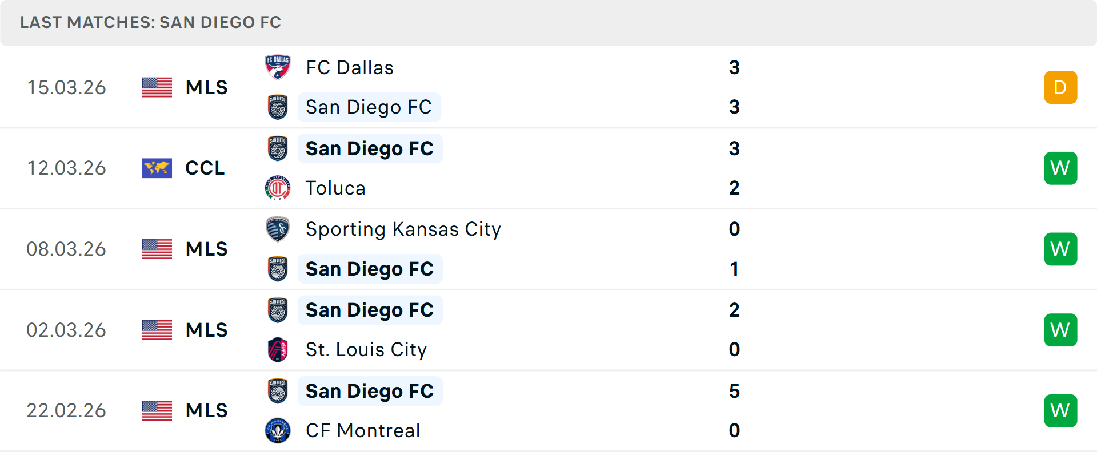Click the W badge for 22.02.26 match
The height and width of the screenshot is (452, 1097).
click(1060, 410)
